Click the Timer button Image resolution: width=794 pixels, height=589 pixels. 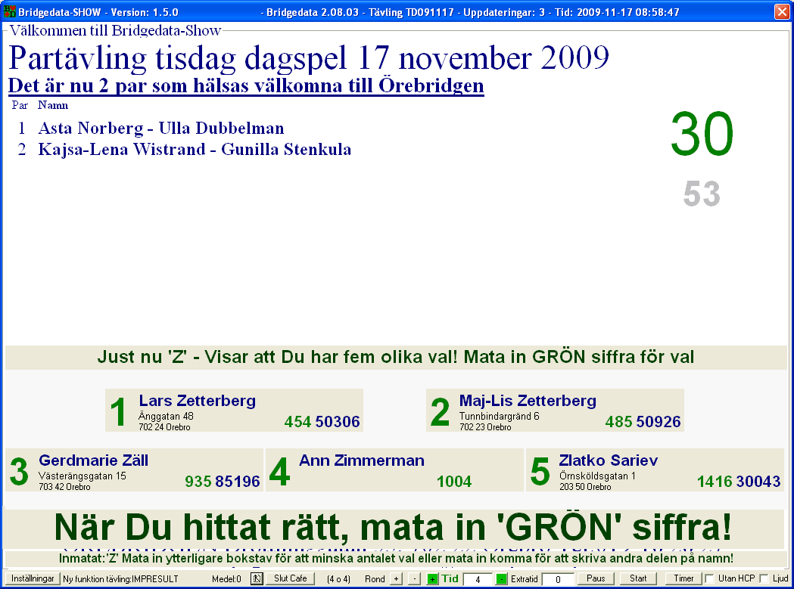coord(683,578)
